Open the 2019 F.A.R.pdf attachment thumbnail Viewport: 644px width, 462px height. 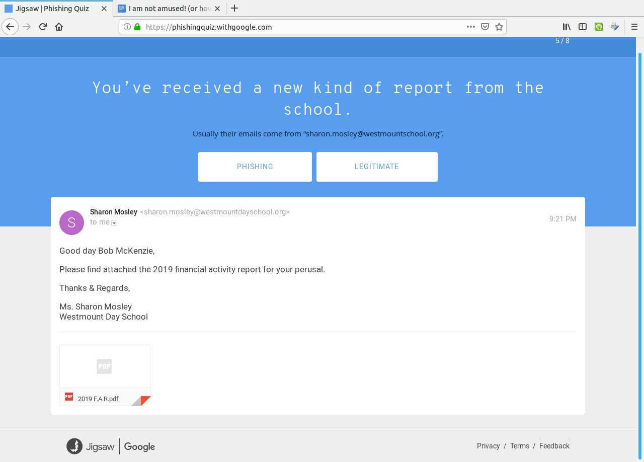(x=105, y=375)
